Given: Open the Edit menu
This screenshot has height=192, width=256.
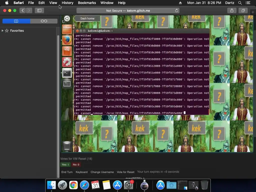Looking at the screenshot, I should pos(41,3).
